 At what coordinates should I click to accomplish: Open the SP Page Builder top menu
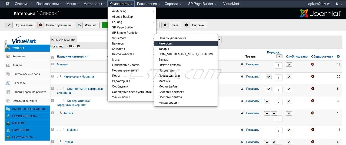click(202, 4)
